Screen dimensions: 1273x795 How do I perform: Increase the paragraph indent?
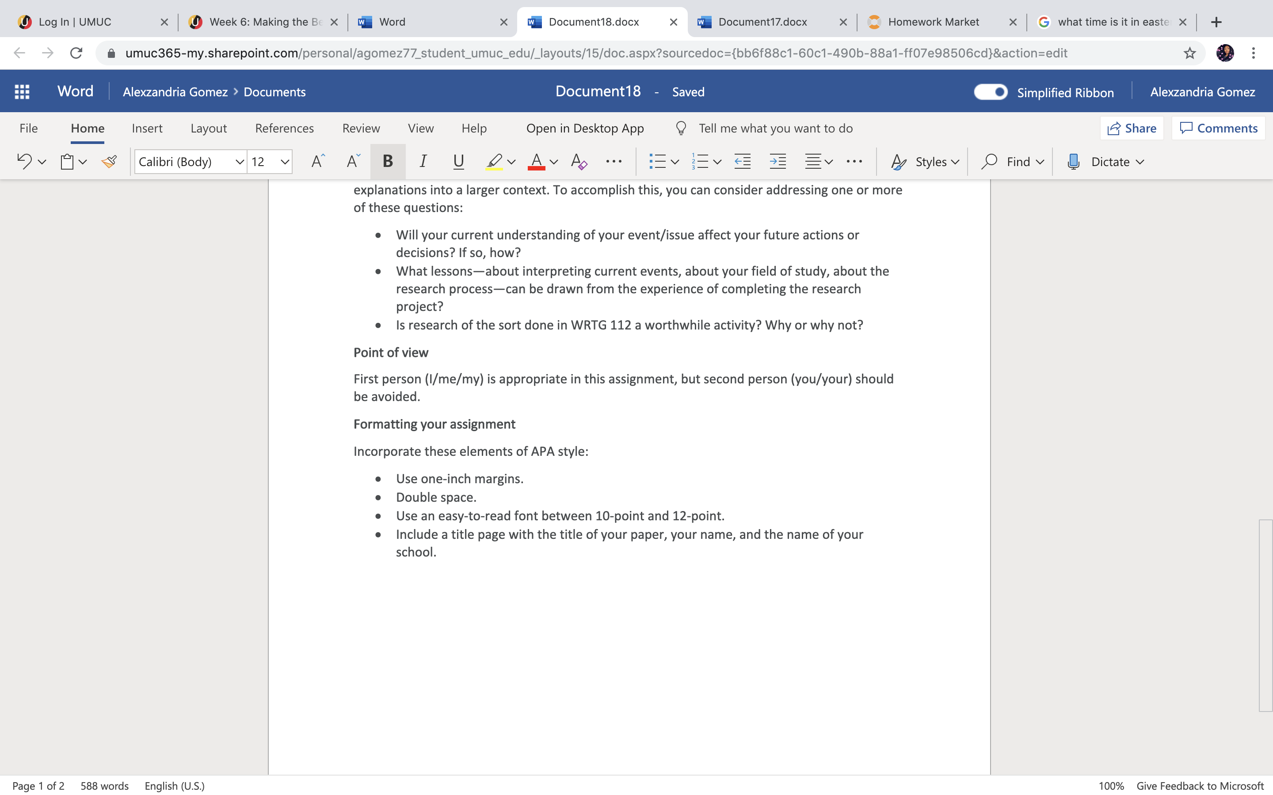pyautogui.click(x=778, y=161)
